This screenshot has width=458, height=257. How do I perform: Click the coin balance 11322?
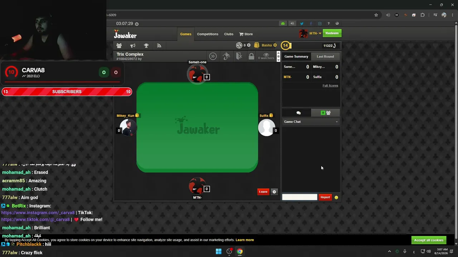pyautogui.click(x=330, y=46)
